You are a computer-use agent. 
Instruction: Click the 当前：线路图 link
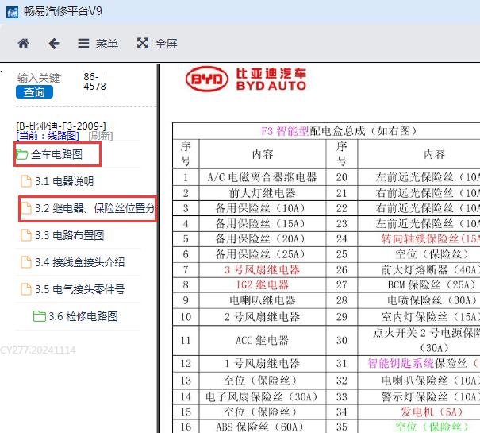48,136
